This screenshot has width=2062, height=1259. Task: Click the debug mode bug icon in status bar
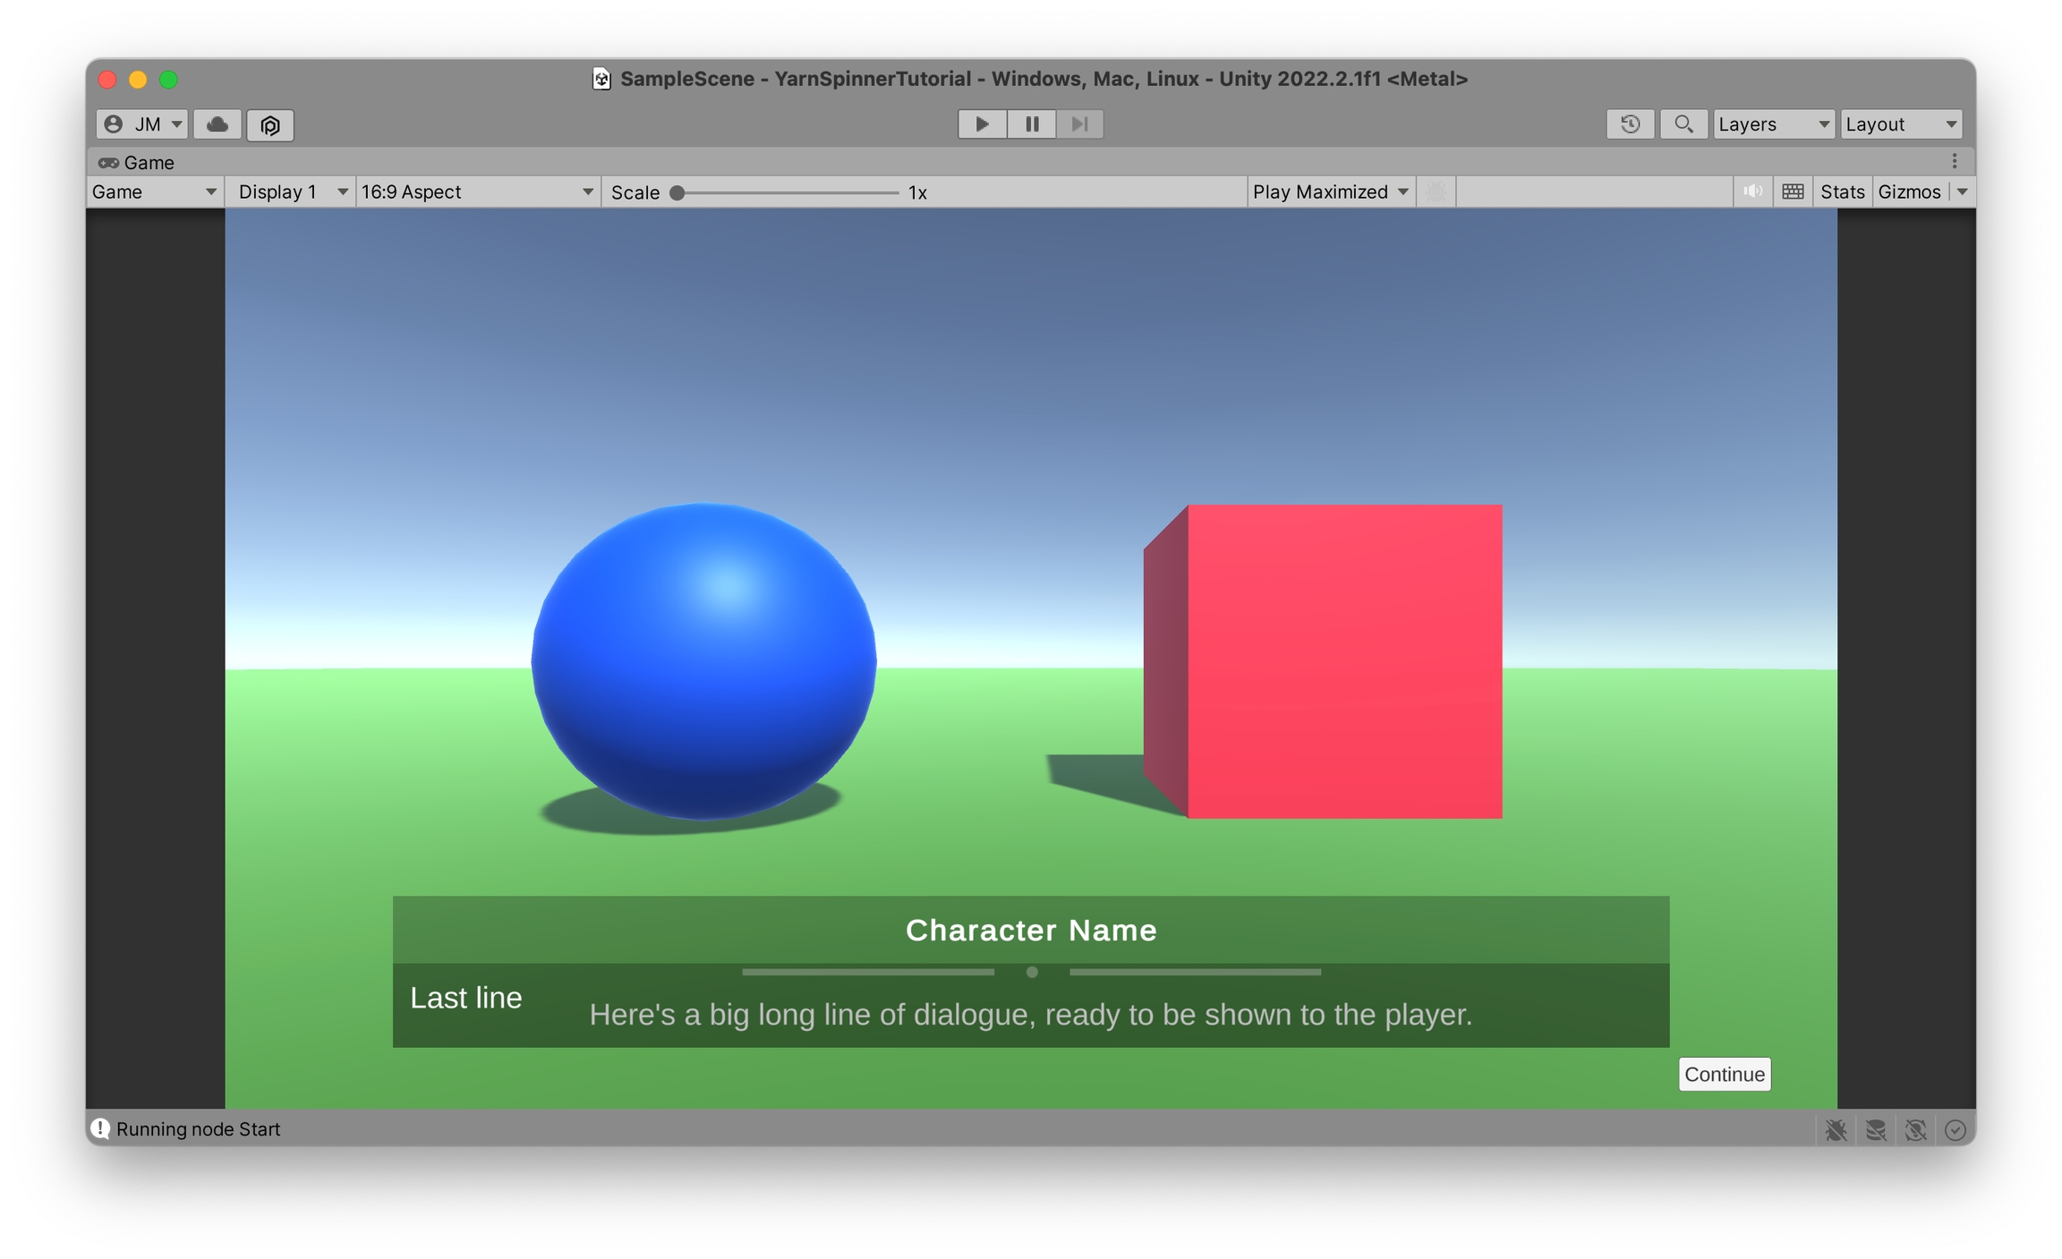[1836, 1129]
